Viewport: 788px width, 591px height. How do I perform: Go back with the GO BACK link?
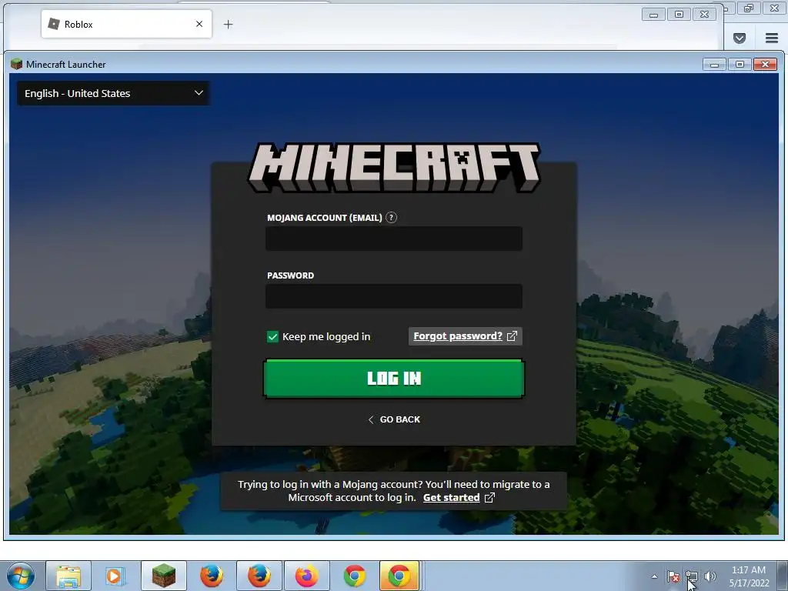tap(394, 419)
